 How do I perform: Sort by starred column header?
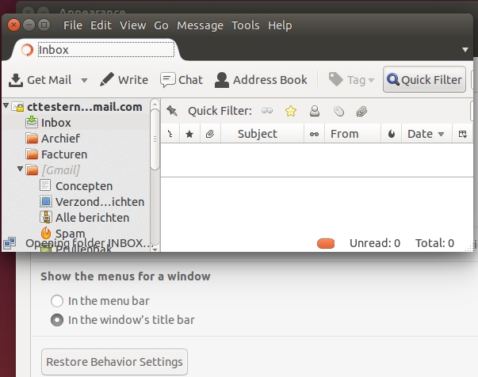(189, 134)
